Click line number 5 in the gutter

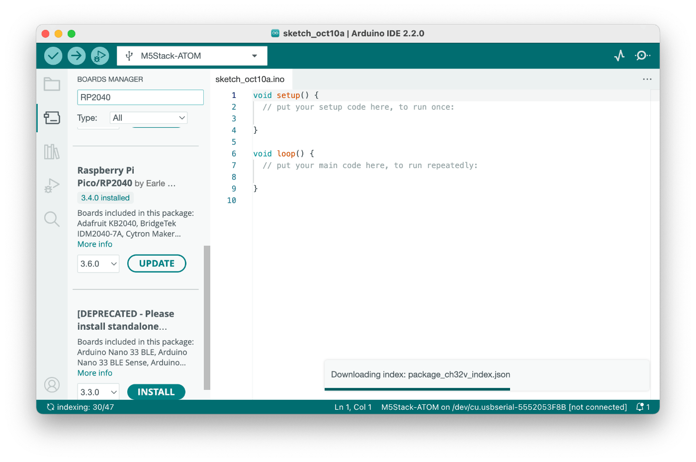point(234,142)
